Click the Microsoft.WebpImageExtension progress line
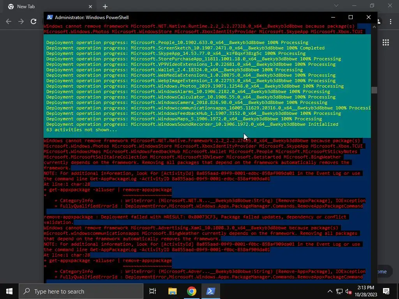 pyautogui.click(x=191, y=81)
